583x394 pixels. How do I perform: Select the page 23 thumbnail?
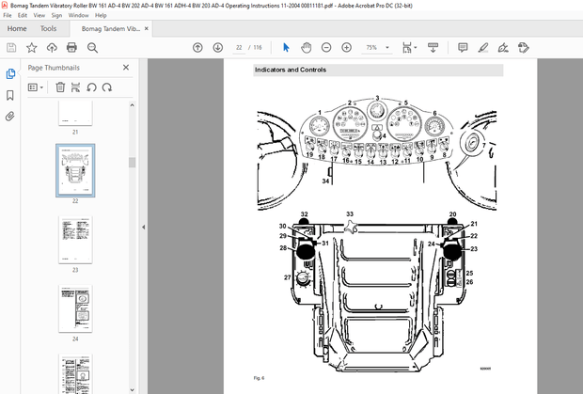[x=75, y=241]
